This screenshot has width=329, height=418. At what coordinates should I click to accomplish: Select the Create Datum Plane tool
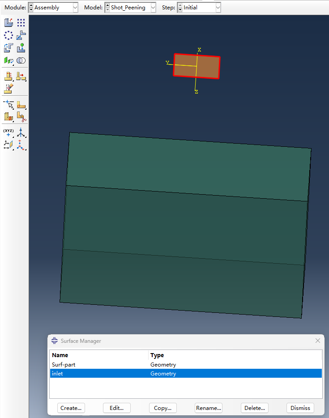(x=9, y=145)
